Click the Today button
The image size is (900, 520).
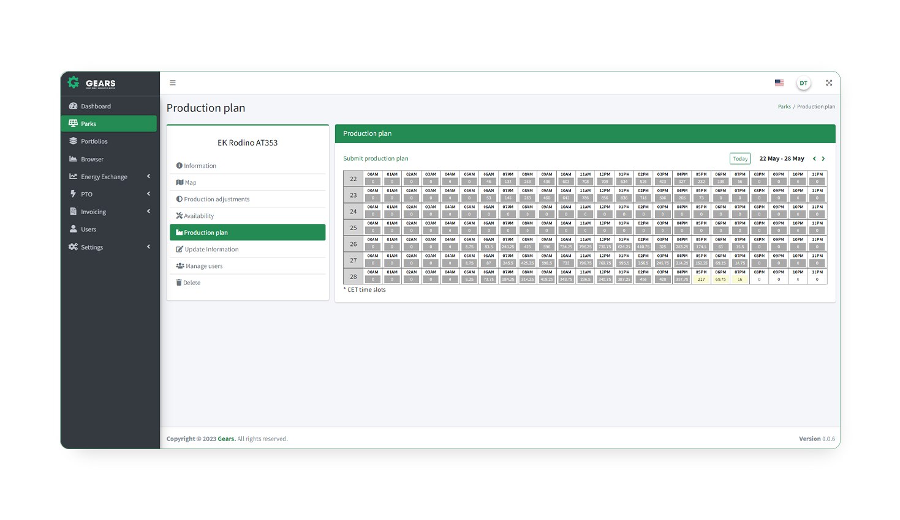coord(740,159)
